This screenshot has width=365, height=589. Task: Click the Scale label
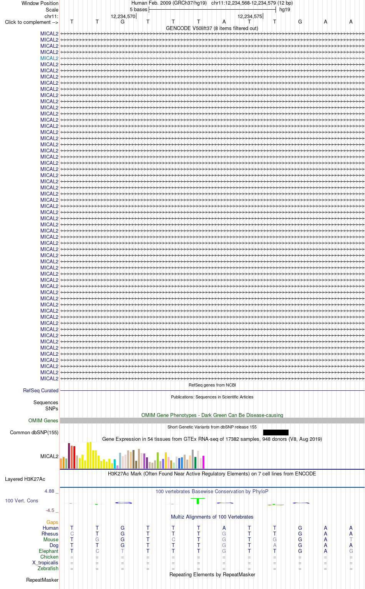[x=52, y=10]
